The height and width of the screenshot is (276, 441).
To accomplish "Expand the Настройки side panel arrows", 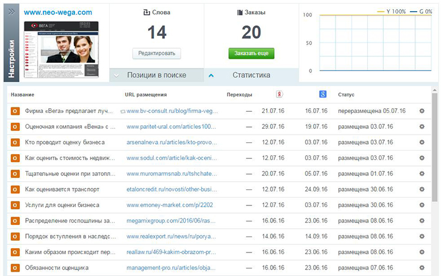I will click(x=12, y=12).
